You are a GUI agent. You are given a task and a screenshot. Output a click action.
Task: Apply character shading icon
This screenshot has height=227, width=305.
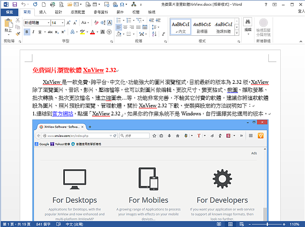point(103,32)
